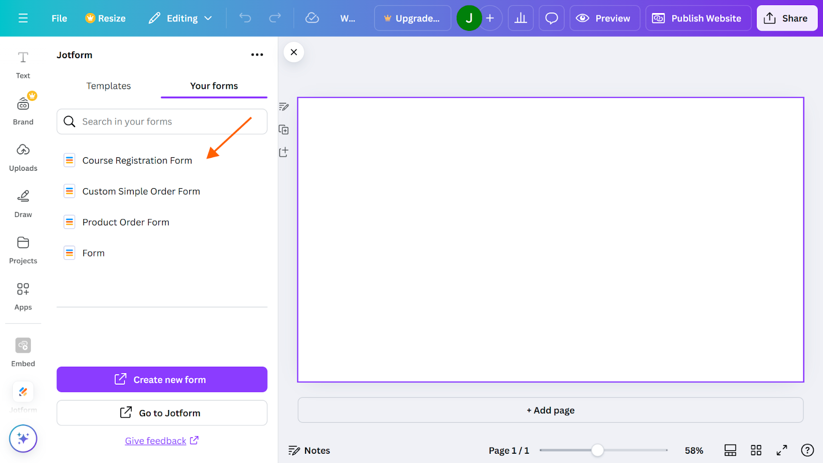Select Custom Simple Order Form
The width and height of the screenshot is (823, 463).
(162, 191)
